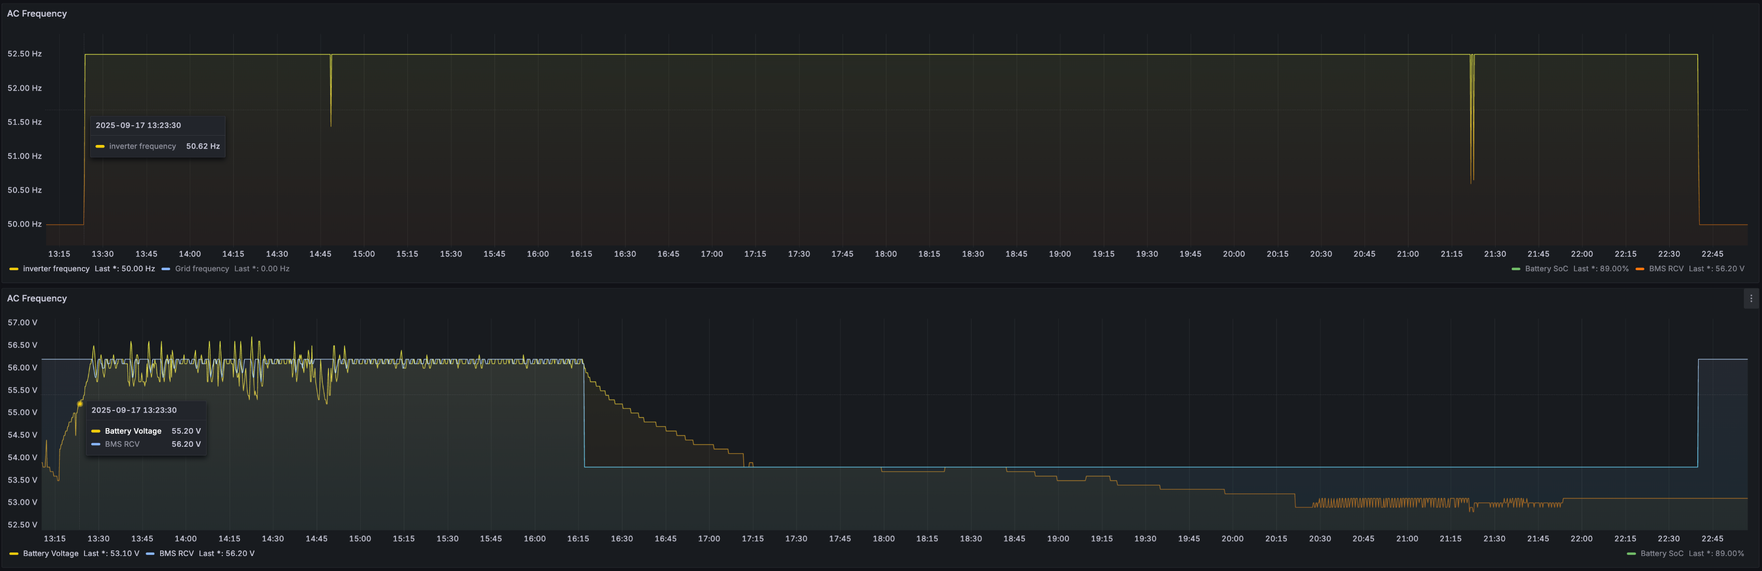Click green Battery SoC swatch in frequency panel

click(1516, 269)
